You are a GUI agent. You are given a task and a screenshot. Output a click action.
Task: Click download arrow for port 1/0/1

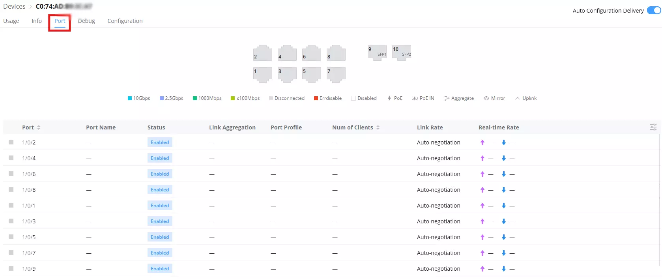[503, 206]
